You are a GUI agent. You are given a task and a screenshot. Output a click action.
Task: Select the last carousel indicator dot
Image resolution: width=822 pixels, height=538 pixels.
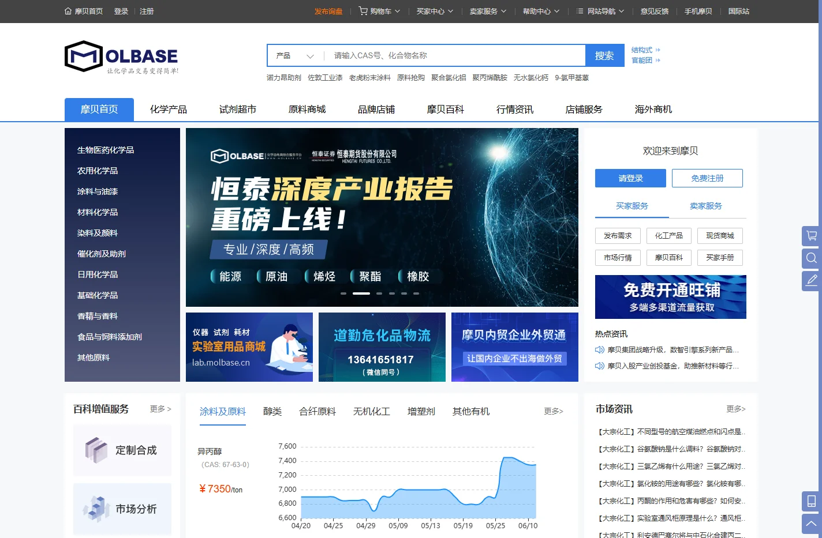tap(416, 294)
